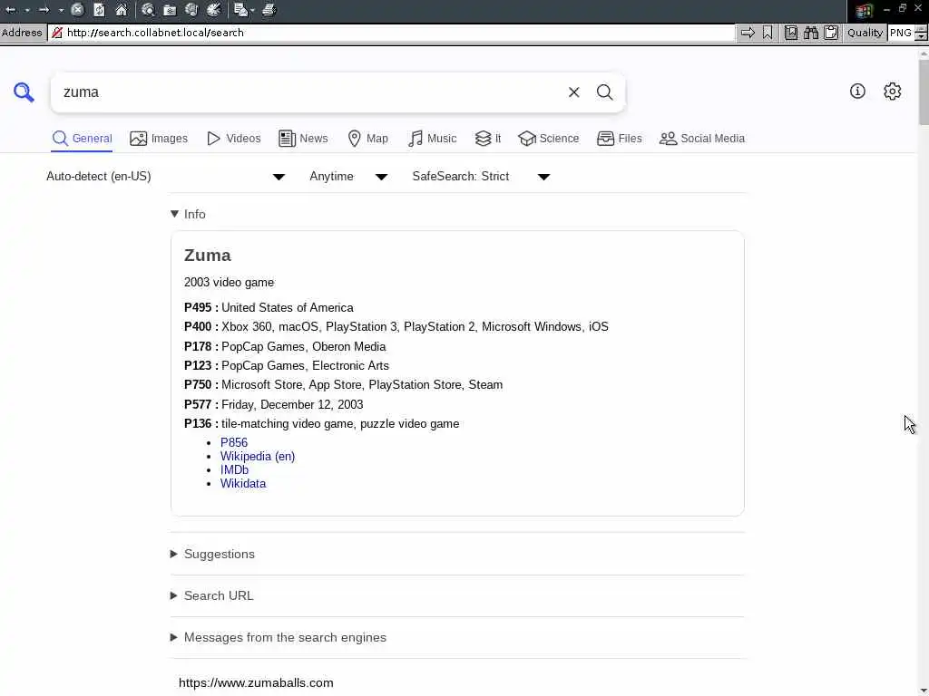Click the clipboard paste icon
The width and height of the screenshot is (929, 696).
831,33
